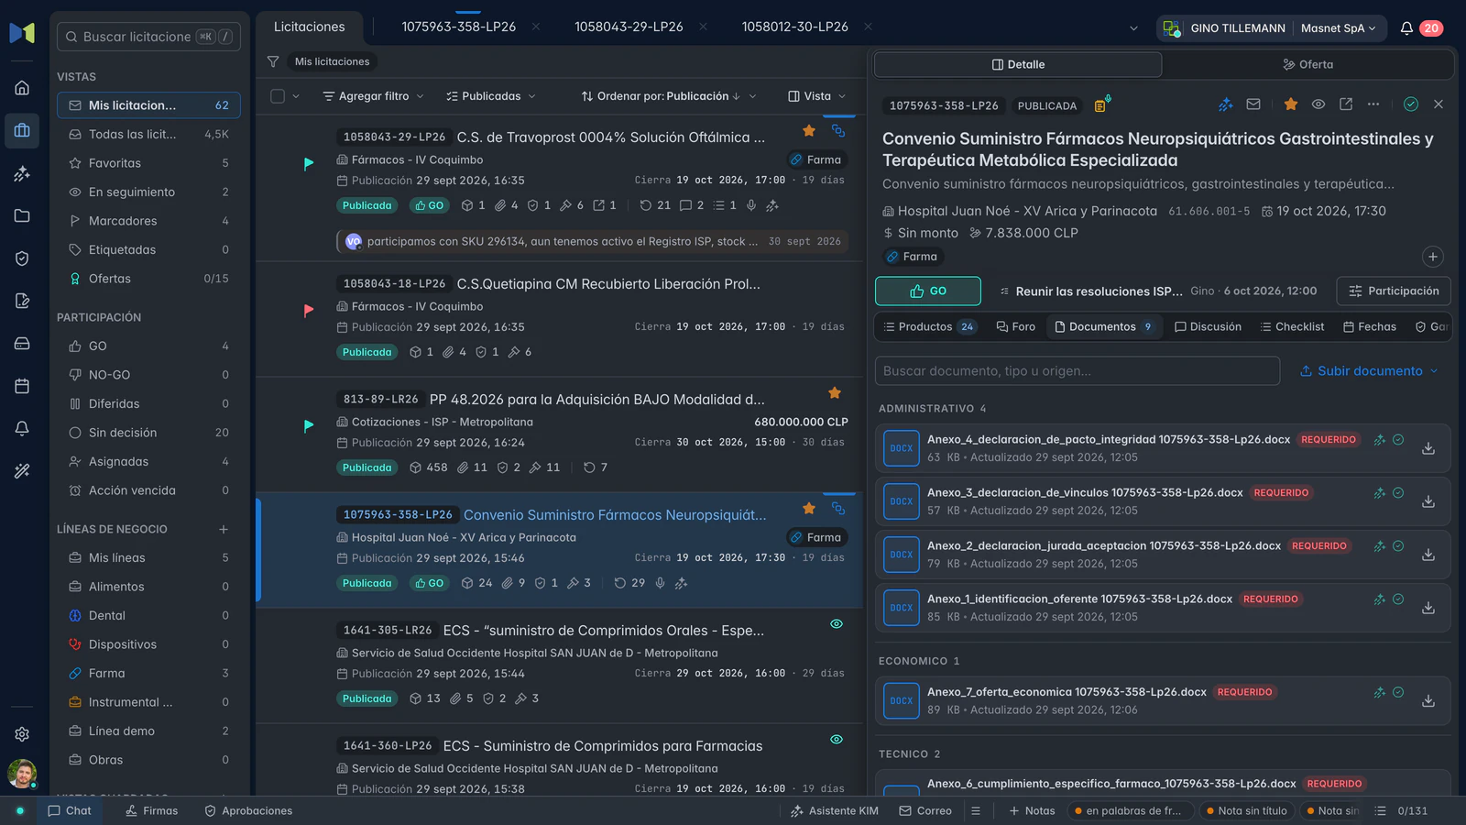Open Chat in bottom bar
This screenshot has width=1466, height=825.
(70, 811)
